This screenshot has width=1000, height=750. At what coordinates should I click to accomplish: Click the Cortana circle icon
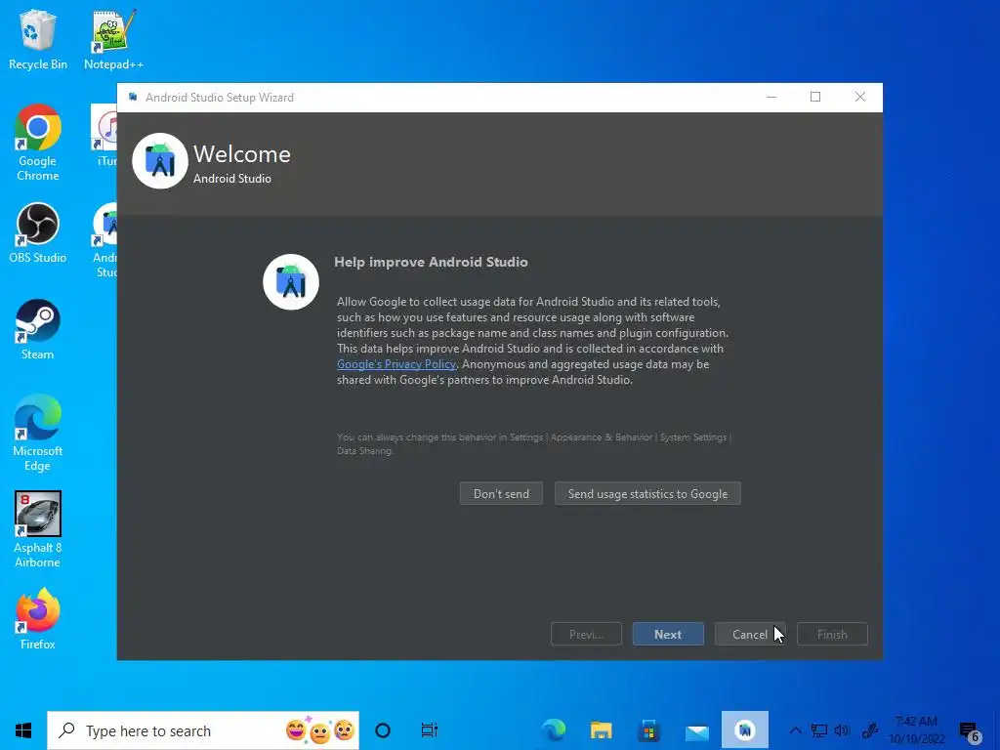click(x=383, y=730)
